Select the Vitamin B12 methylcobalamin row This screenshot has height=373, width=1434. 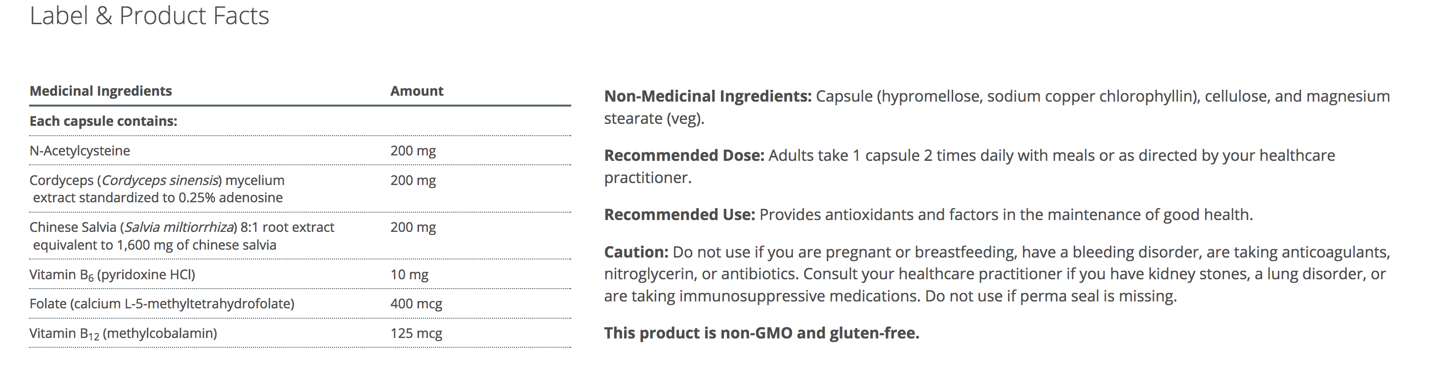point(123,334)
